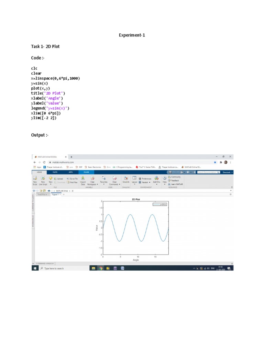Open the Parallel dropdown
Screen dimensions: 264x352
coord(144,182)
